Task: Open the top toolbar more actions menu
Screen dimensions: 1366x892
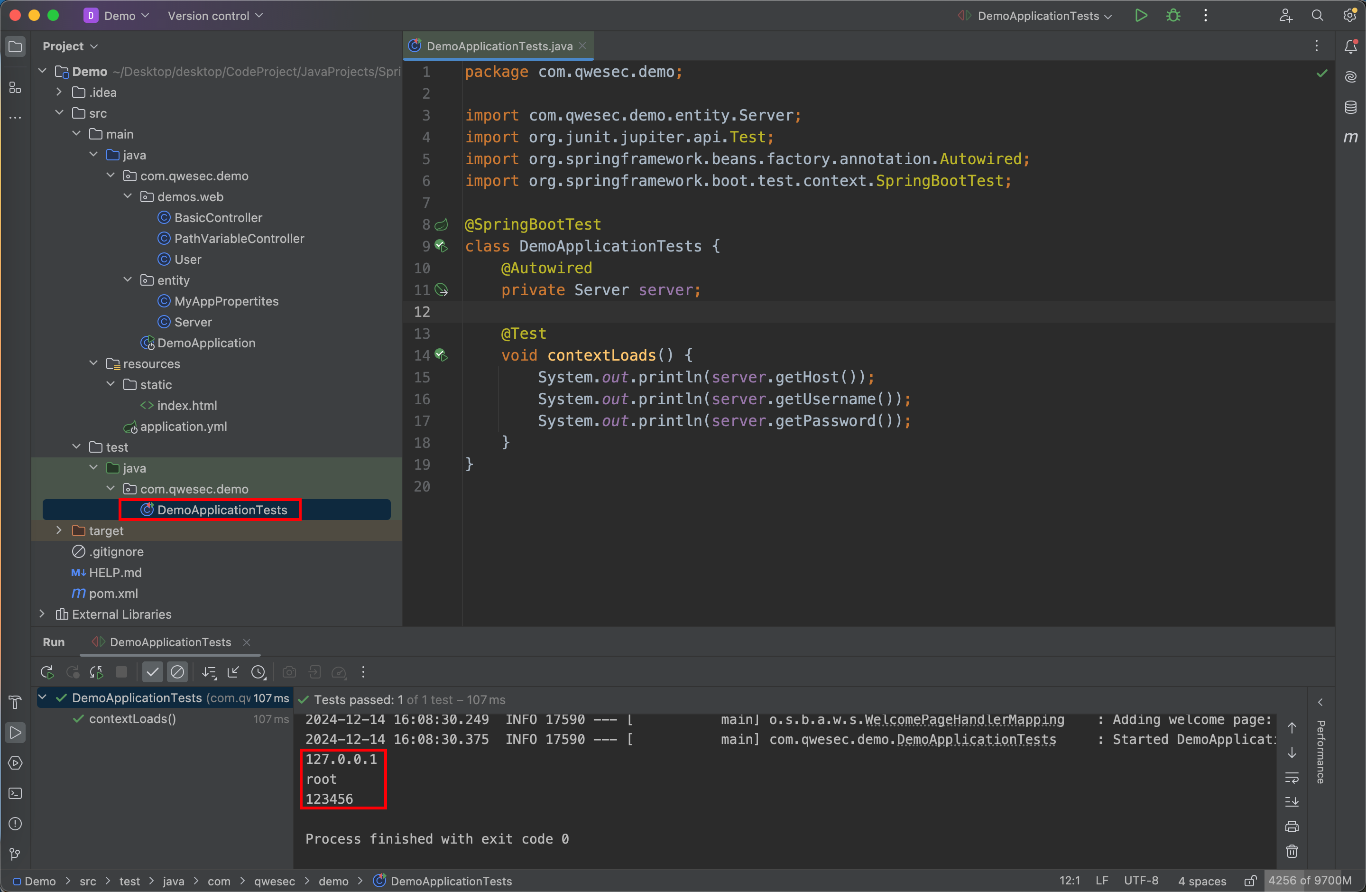Action: (x=1205, y=16)
